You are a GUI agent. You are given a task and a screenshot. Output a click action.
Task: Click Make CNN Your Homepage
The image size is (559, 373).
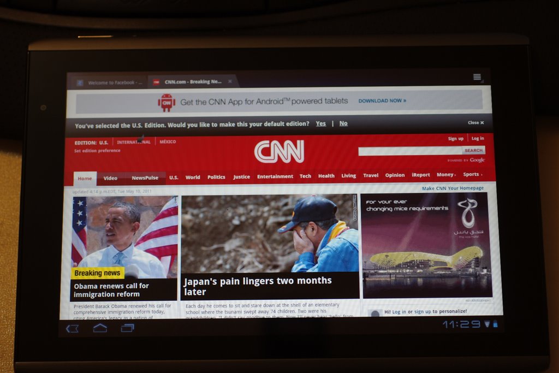pos(453,188)
